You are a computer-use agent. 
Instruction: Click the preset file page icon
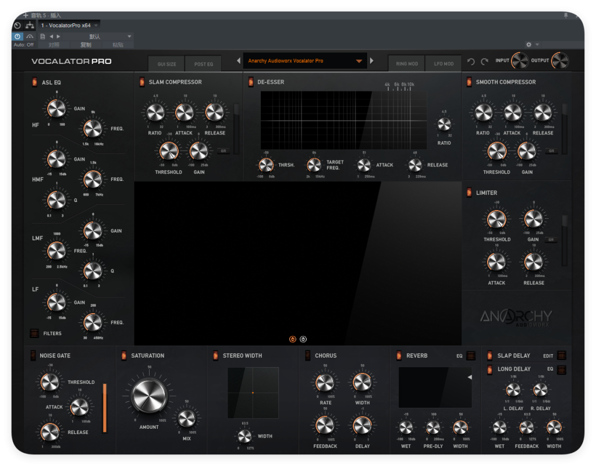point(42,37)
